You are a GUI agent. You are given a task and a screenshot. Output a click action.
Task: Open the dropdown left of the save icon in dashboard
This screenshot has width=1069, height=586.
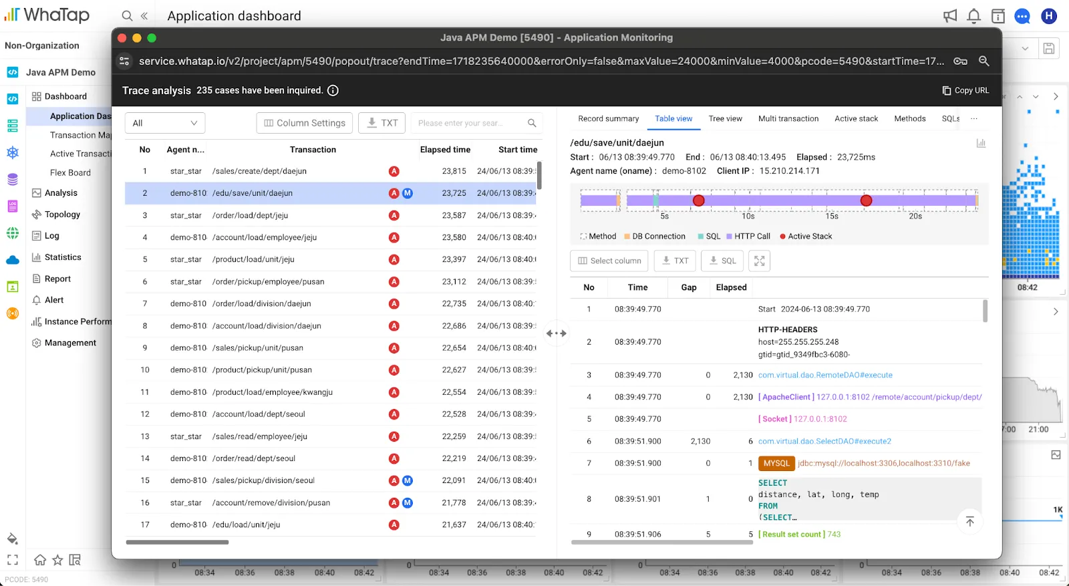[1025, 48]
